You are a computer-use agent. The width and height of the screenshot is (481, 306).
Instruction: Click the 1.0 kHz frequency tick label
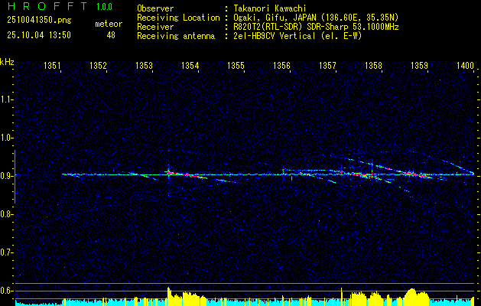(x=6, y=138)
